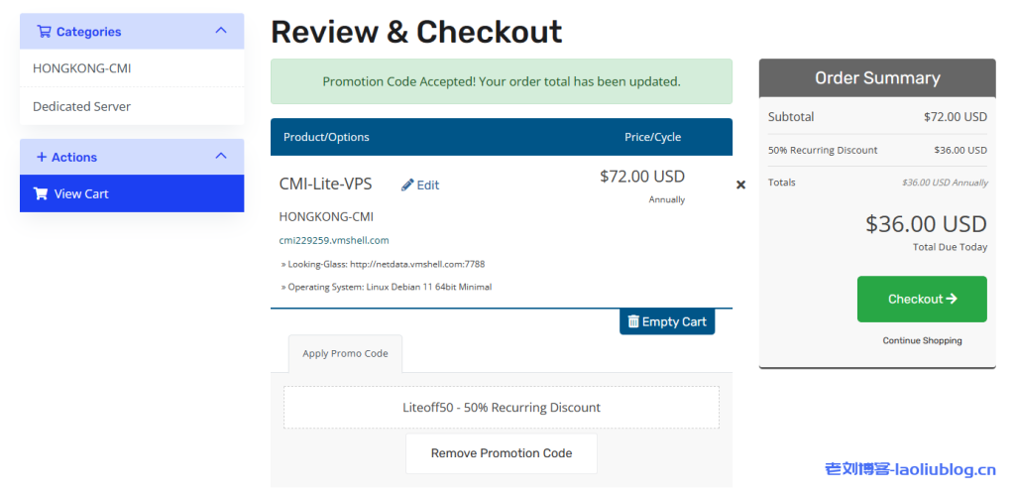Click the Empty Cart button

[x=666, y=321]
